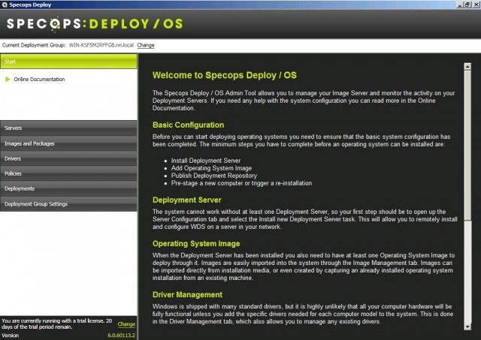Click the version number 6.0.60113.2
The image size is (481, 340).
pyautogui.click(x=122, y=335)
